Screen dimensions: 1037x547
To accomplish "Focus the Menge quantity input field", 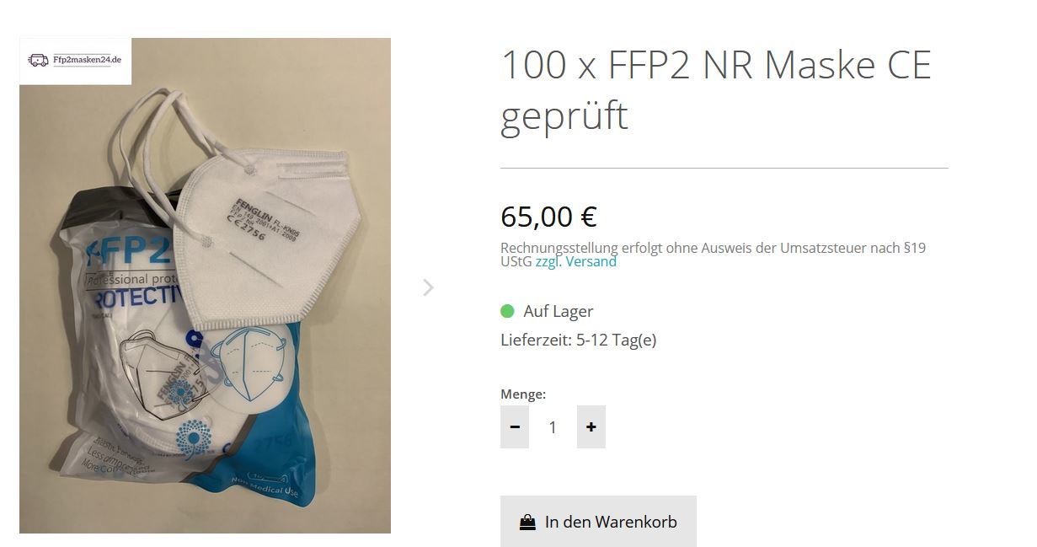I will 553,427.
